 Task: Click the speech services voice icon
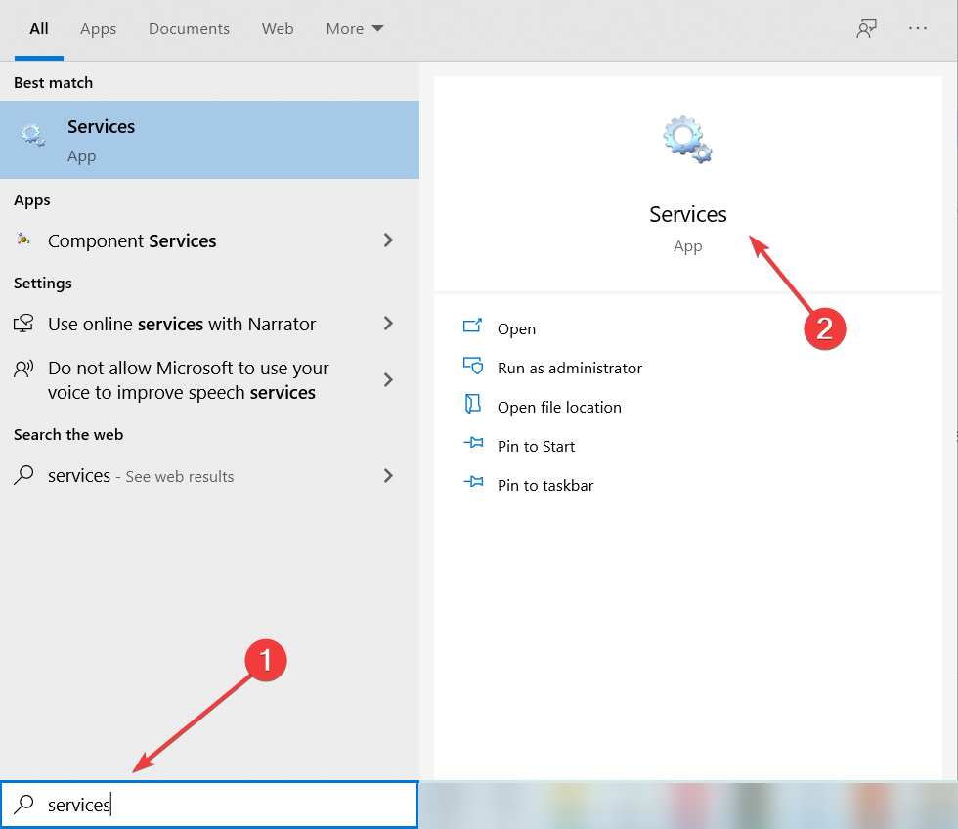tap(23, 369)
